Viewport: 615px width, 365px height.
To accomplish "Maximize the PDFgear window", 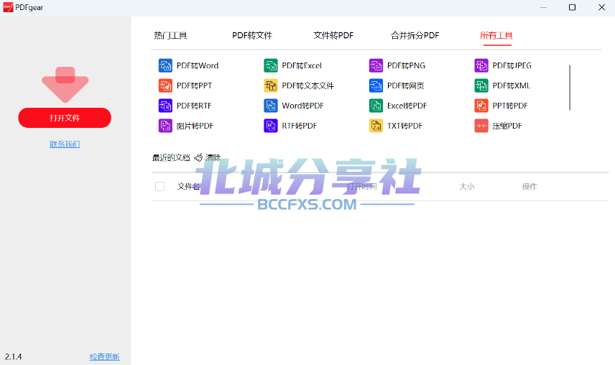I will click(x=572, y=7).
